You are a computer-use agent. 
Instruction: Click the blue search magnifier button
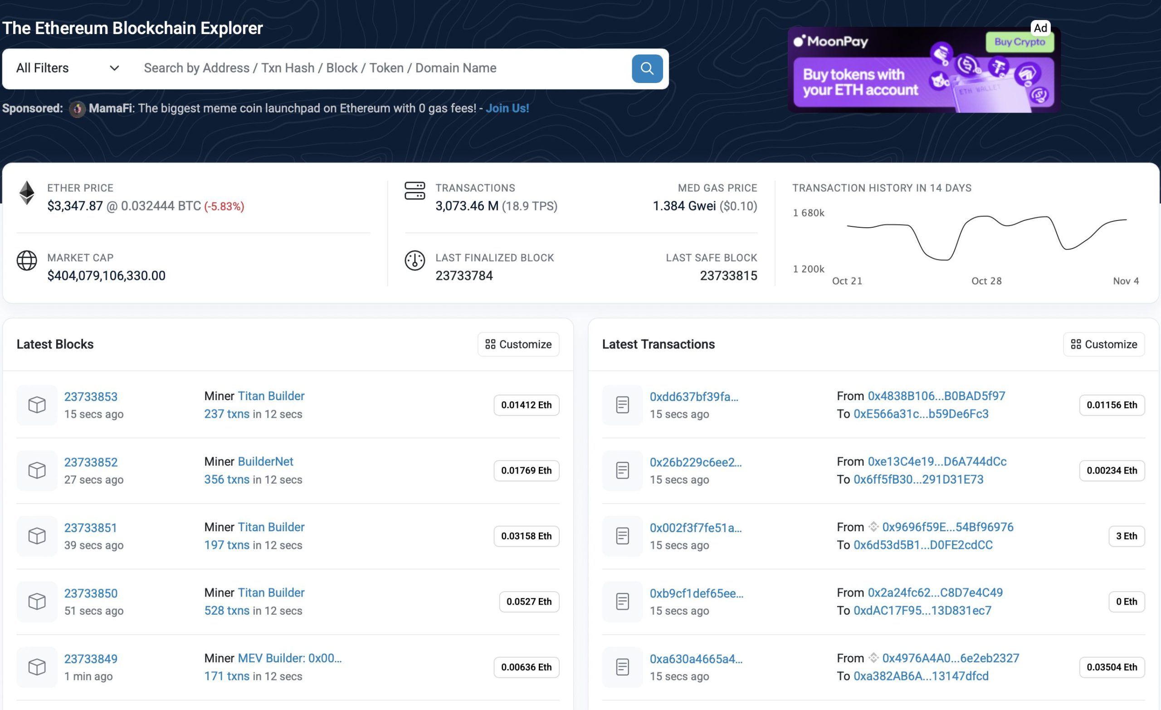pos(646,69)
